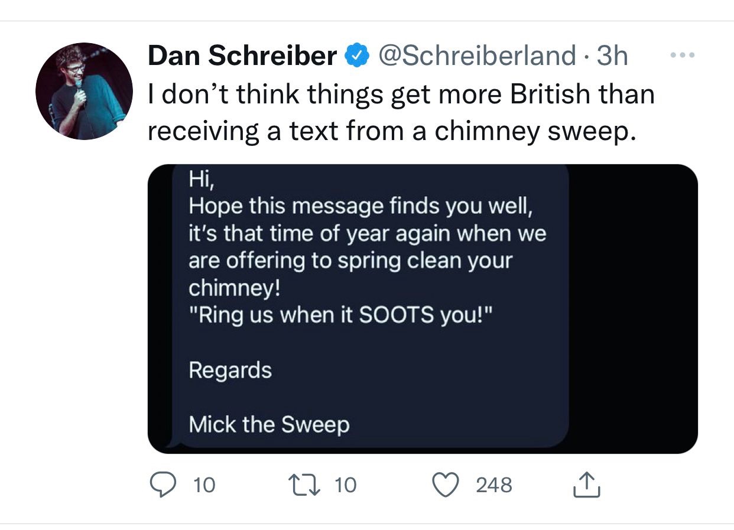Image resolution: width=734 pixels, height=530 pixels.
Task: Click the 'Regards' line in the screenshot image
Action: point(230,370)
